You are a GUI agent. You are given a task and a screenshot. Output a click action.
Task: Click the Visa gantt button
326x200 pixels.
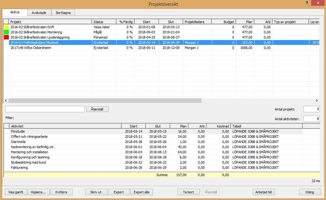(16, 192)
